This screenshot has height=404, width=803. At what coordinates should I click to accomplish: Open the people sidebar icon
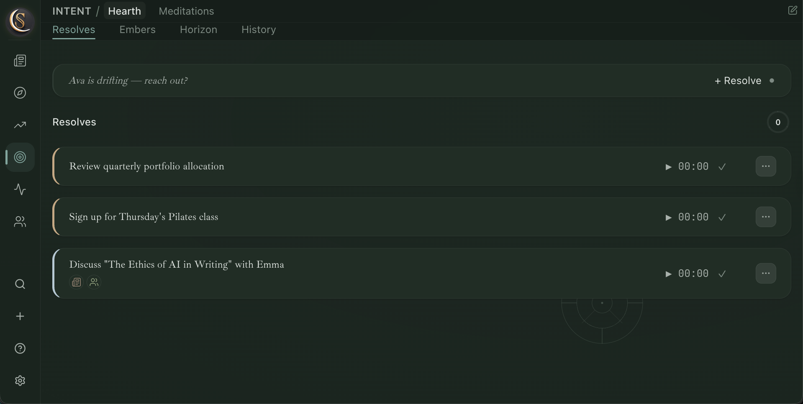[20, 222]
